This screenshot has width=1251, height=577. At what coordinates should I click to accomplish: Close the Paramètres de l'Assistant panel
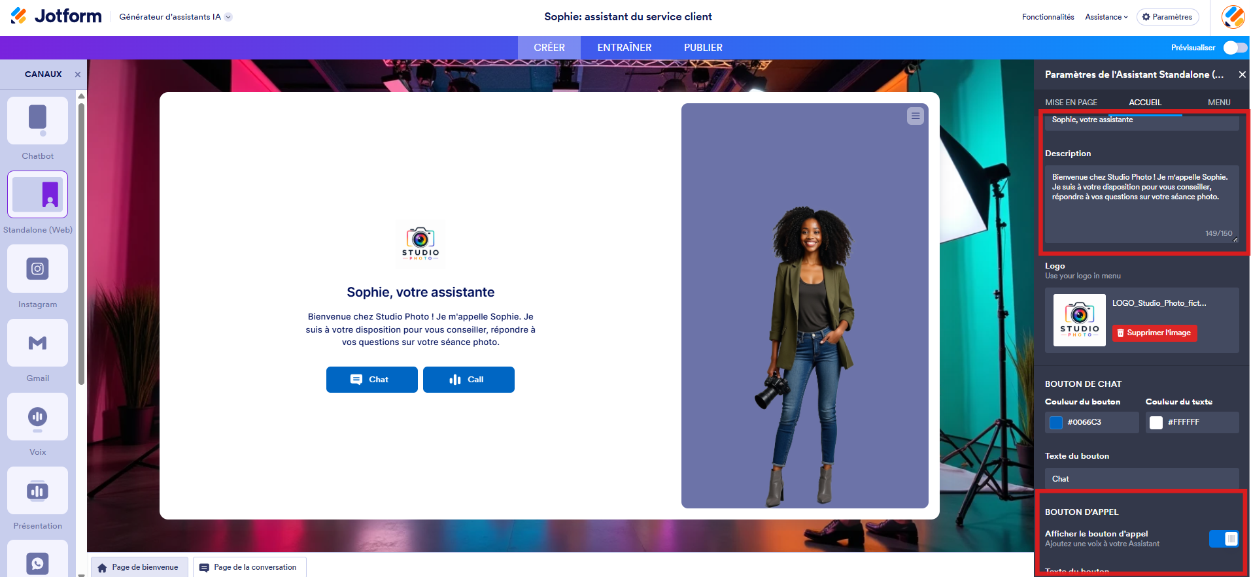pyautogui.click(x=1242, y=75)
